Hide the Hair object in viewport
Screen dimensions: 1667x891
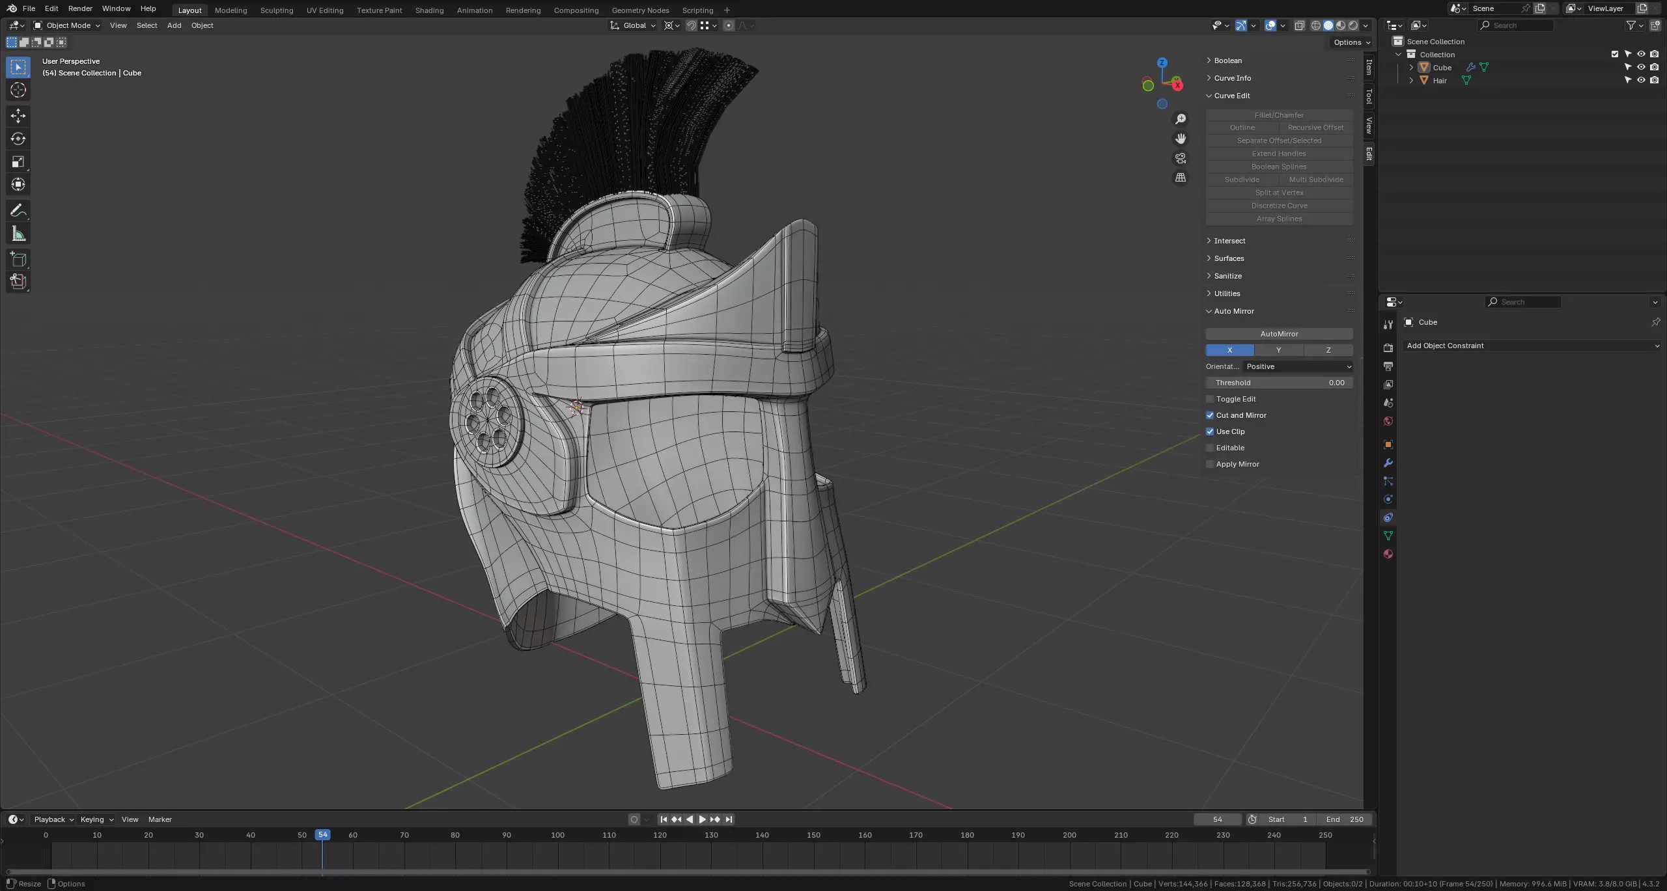pyautogui.click(x=1641, y=80)
